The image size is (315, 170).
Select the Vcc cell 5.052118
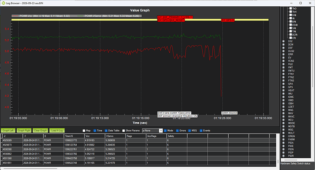pos(94,154)
